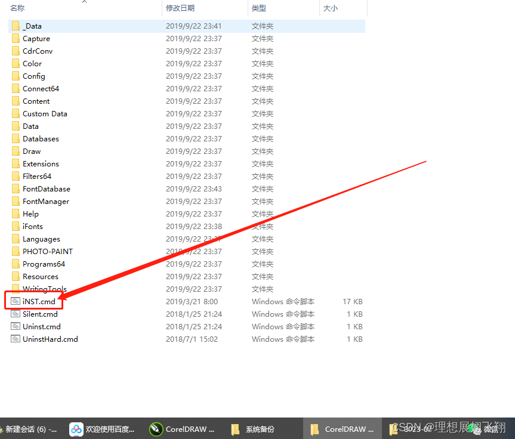Image resolution: width=515 pixels, height=439 pixels.
Task: Click the Silent.cmd script file icon
Action: [16, 314]
